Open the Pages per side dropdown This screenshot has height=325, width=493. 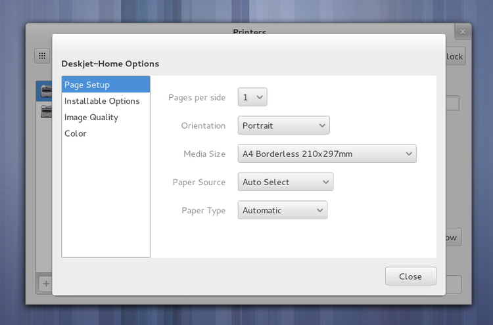point(252,97)
